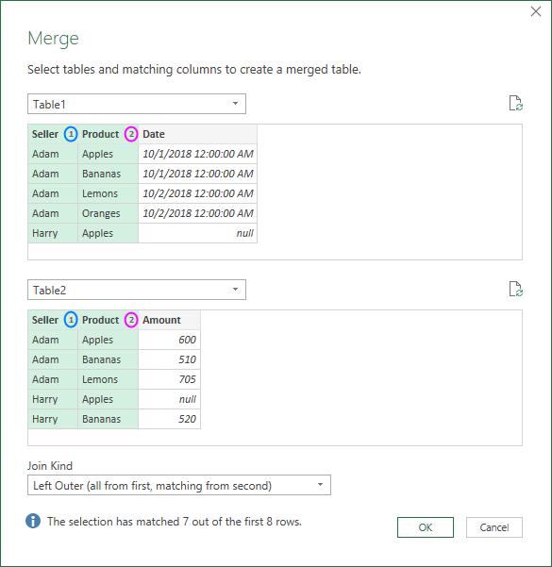552x567 pixels.
Task: Click the Date cell in Table1's Oranges row
Action: [x=197, y=213]
